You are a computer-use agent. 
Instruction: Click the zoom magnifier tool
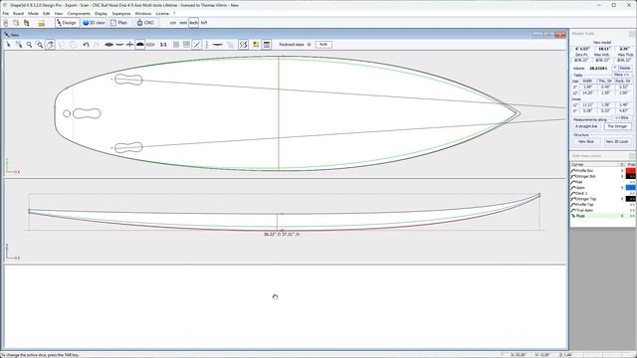[29, 44]
